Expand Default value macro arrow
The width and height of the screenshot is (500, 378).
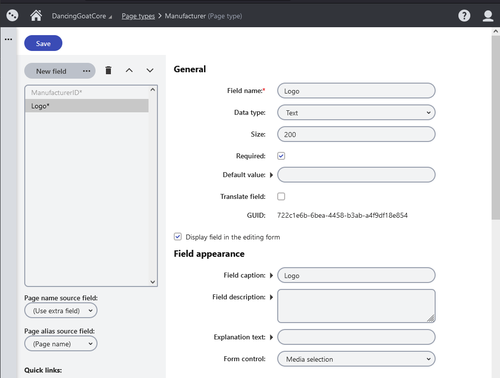pyautogui.click(x=271, y=175)
